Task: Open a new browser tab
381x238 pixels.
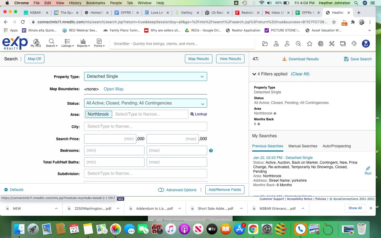Action: coord(359,13)
